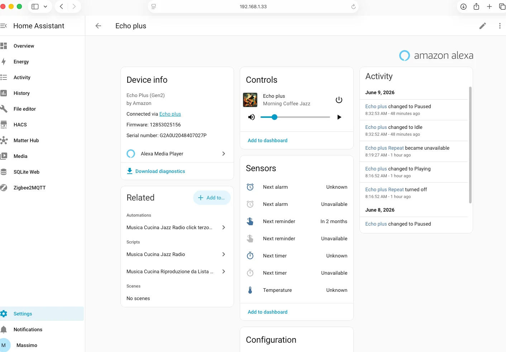Screen dimensions: 506x352
Task: Click Echo plus Repeat became unavailable link
Action: point(385,148)
